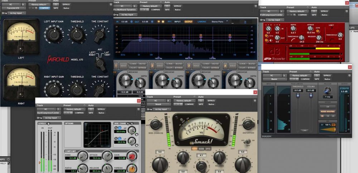Click FLIP on Multiband band 1
The height and width of the screenshot is (173, 358).
(133, 68)
